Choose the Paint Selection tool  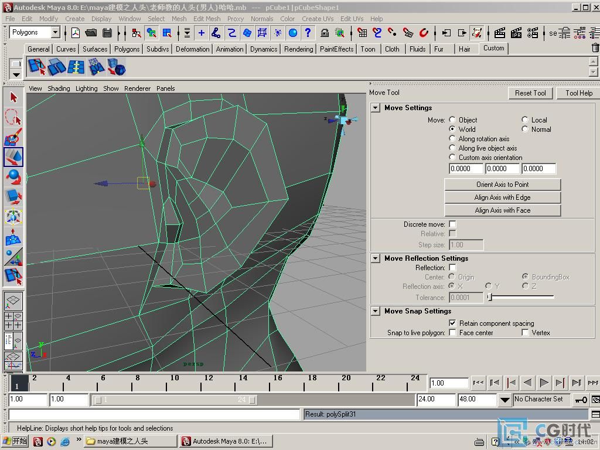tap(13, 137)
